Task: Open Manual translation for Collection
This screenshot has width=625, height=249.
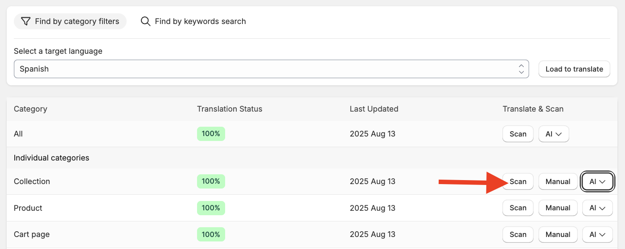Action: (x=558, y=181)
